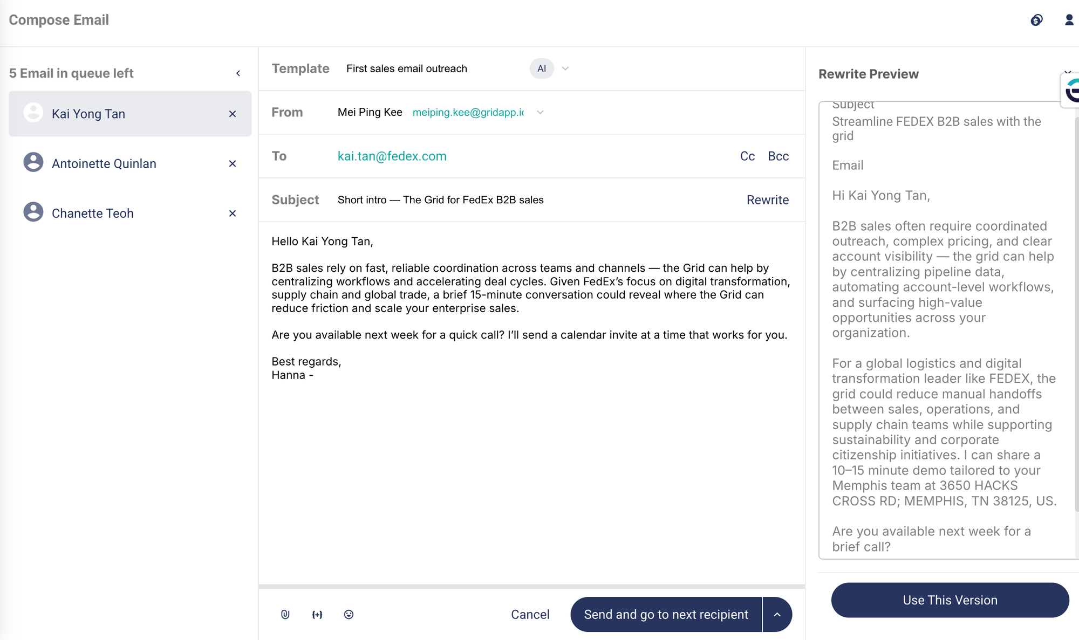Click the attachment paperclip icon
Screen dimensions: 1079x640
285,614
